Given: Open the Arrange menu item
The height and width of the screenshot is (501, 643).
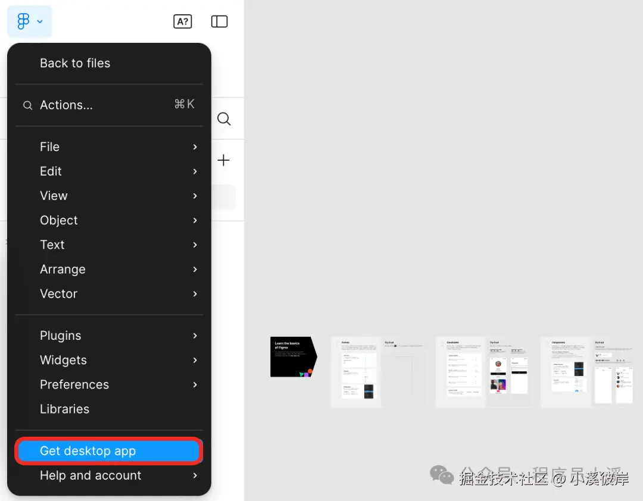Looking at the screenshot, I should pos(63,269).
